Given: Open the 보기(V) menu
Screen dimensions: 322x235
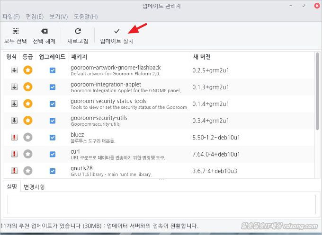Looking at the screenshot, I should tap(58, 17).
